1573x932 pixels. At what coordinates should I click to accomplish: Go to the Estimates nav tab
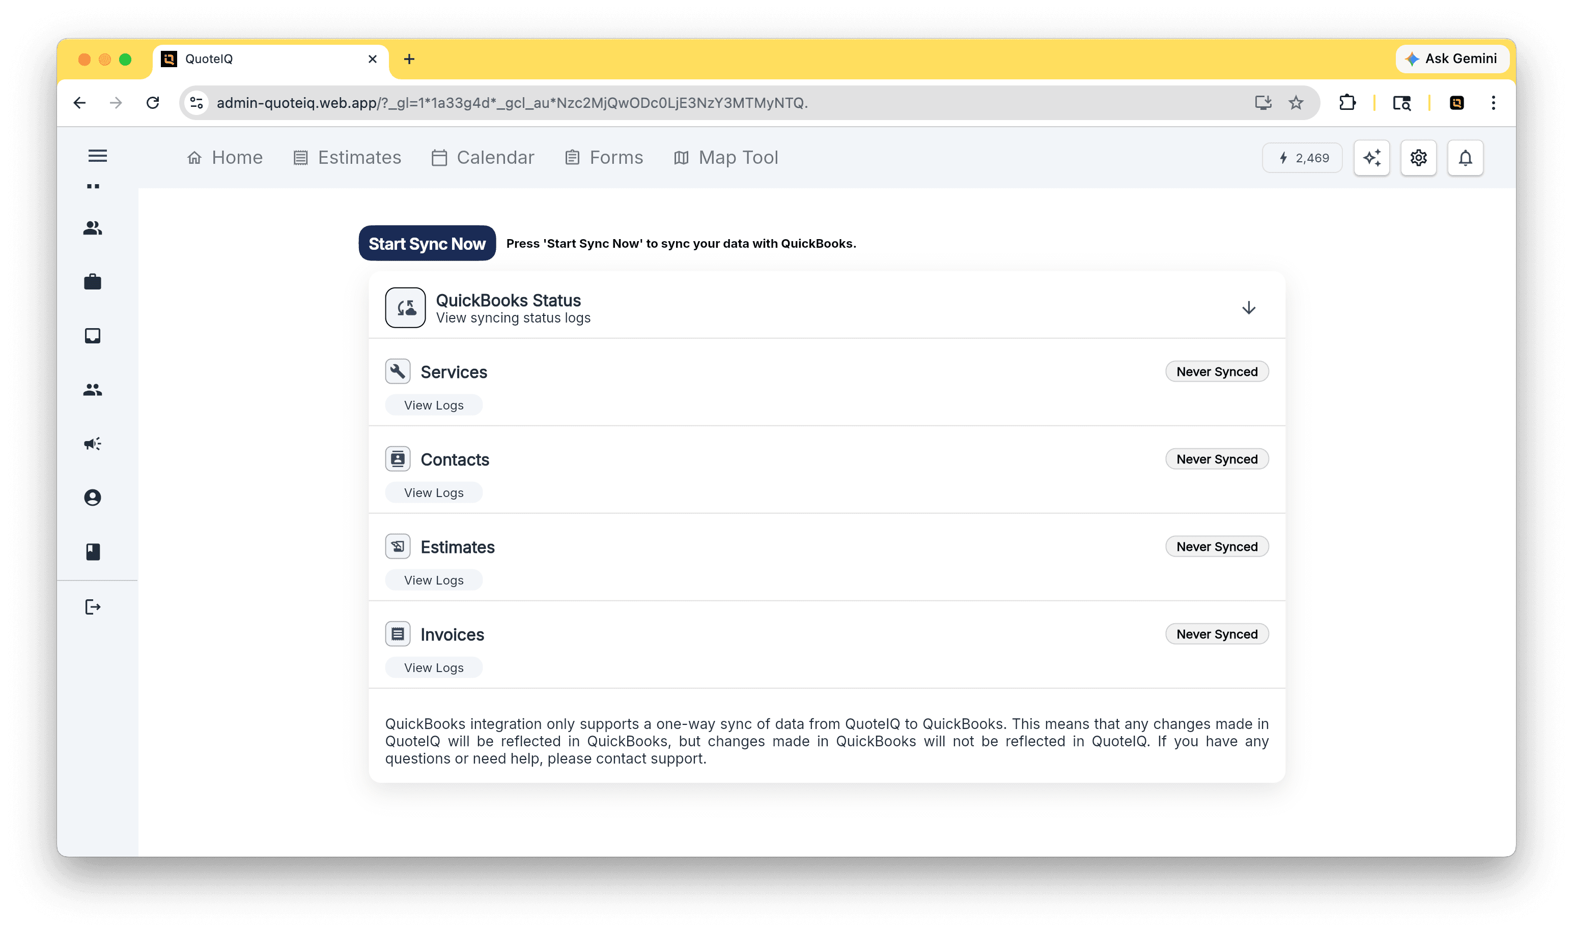pos(347,158)
